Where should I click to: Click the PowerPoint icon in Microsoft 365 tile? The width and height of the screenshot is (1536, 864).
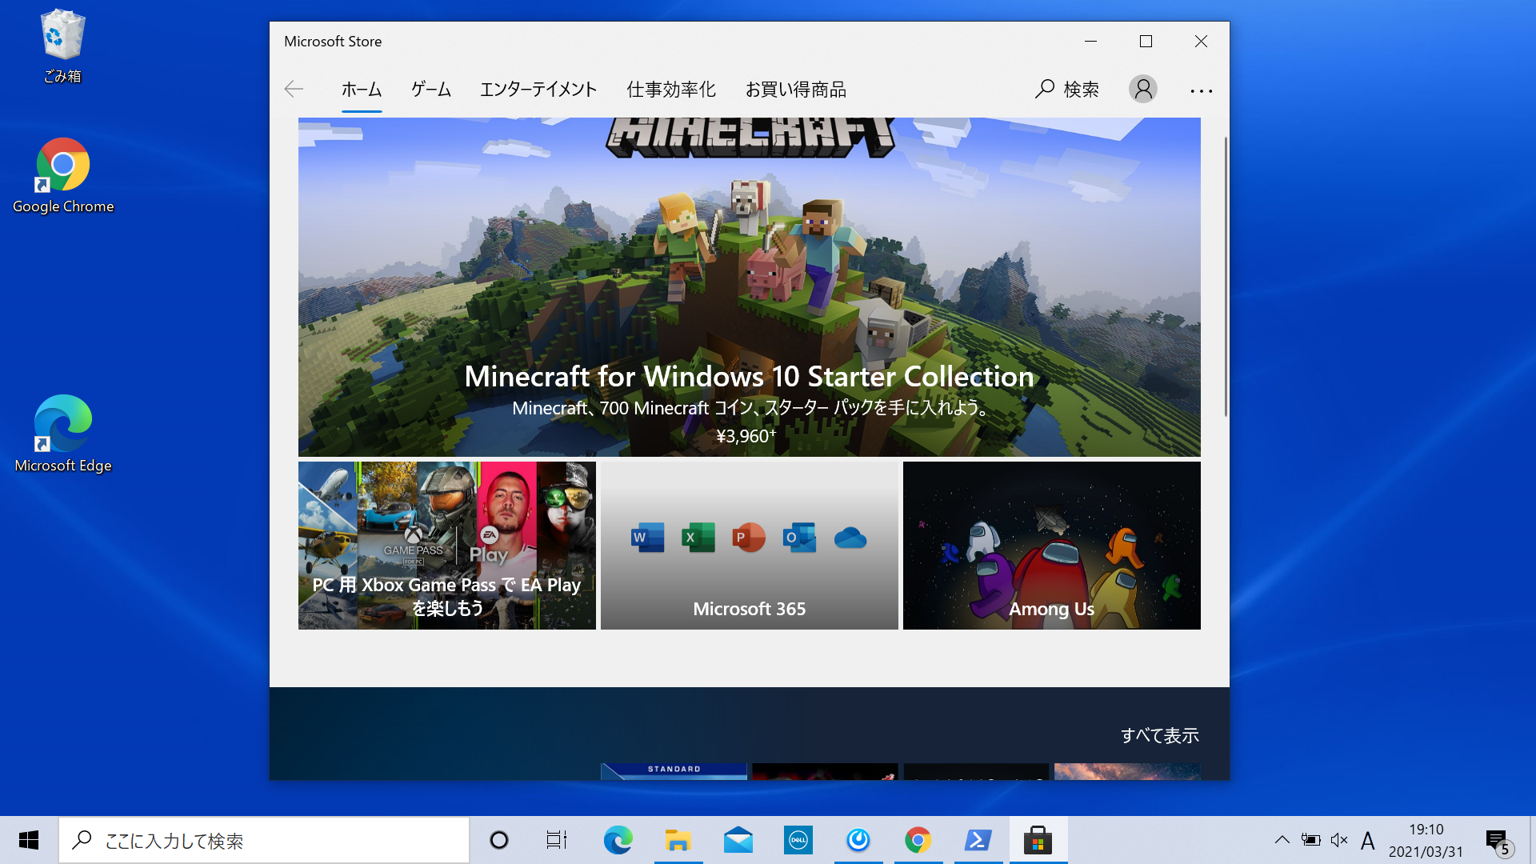749,538
